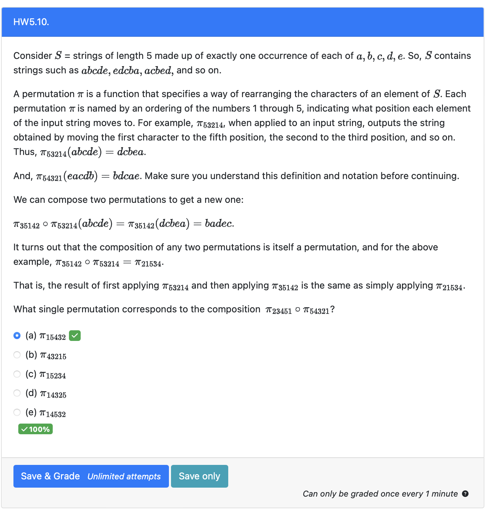Click the Save only button
Image resolution: width=493 pixels, height=520 pixels.
[x=199, y=476]
